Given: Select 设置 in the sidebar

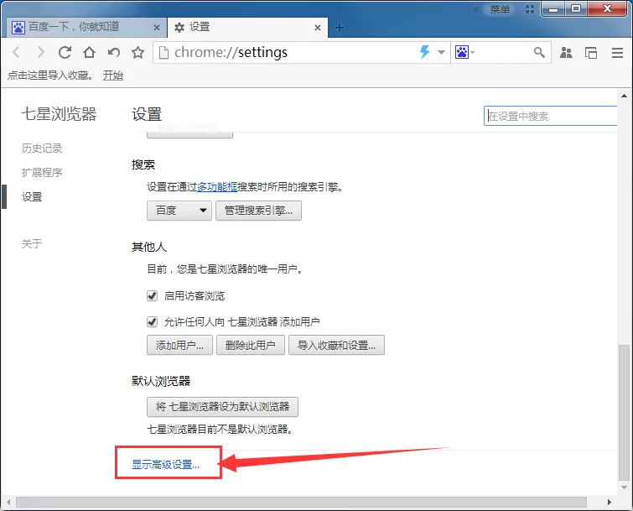Looking at the screenshot, I should tap(32, 196).
